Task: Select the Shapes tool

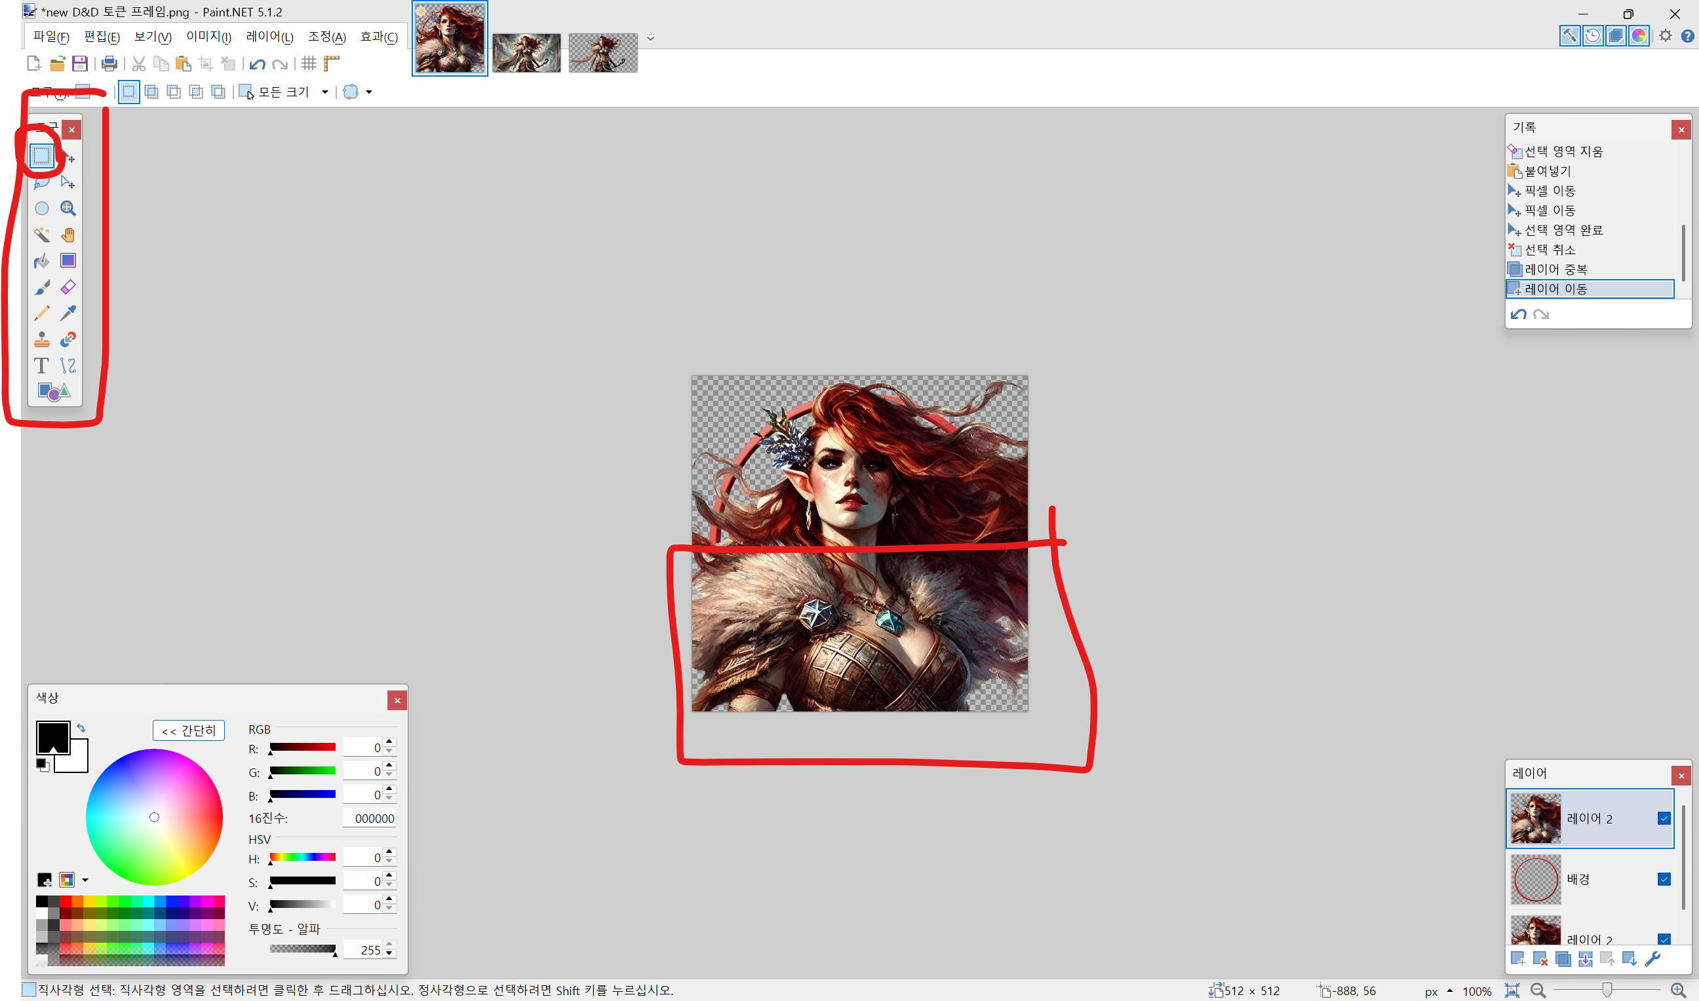Action: coord(54,391)
